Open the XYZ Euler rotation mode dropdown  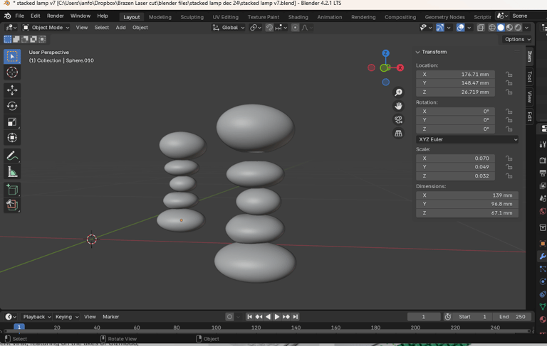click(x=467, y=139)
